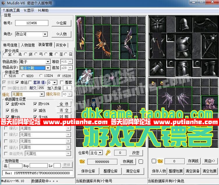Open the V.显示 menu

point(29,10)
